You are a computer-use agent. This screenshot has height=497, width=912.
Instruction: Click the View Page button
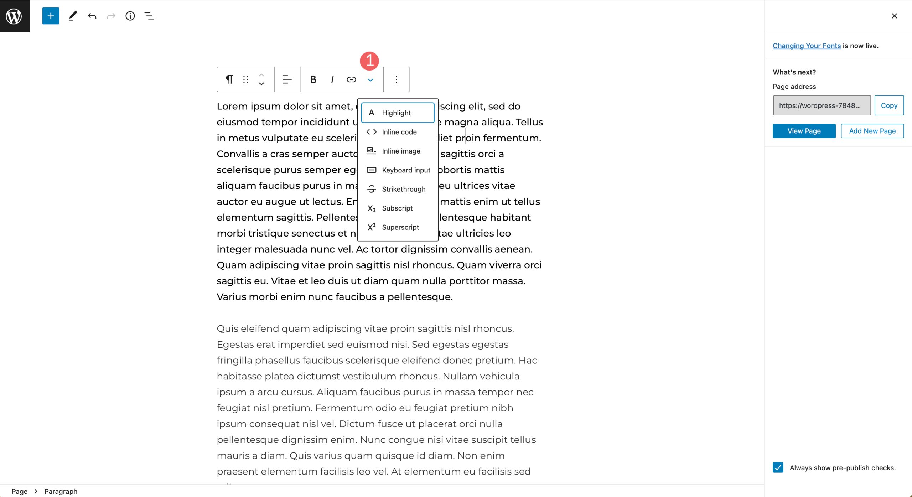click(804, 130)
